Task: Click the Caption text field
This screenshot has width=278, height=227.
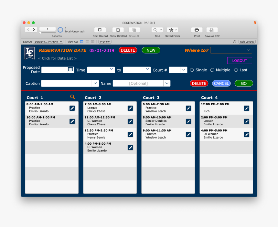Action: (x=67, y=83)
